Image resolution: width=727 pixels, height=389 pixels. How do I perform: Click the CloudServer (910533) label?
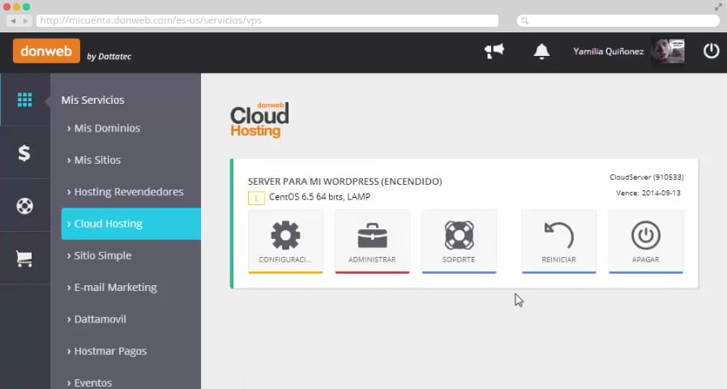point(646,177)
